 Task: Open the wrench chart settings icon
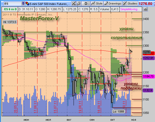[79, 4]
